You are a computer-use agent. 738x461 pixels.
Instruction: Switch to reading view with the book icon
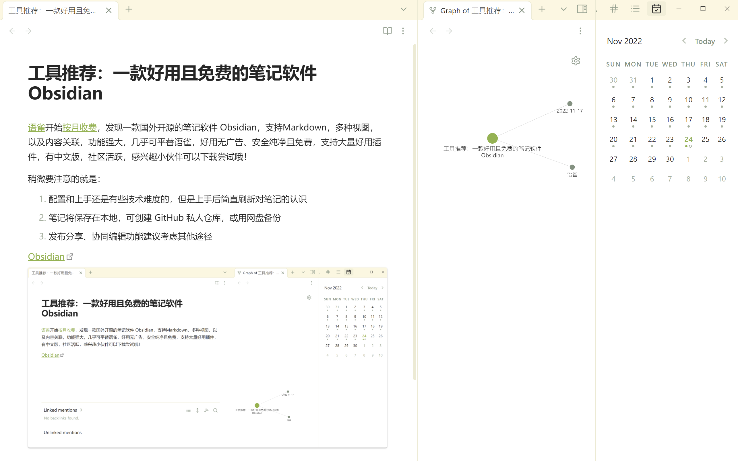(387, 31)
